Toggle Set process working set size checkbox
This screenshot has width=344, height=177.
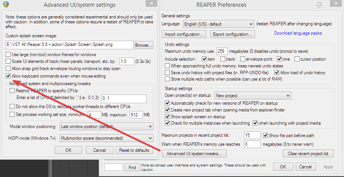[x=12, y=114]
